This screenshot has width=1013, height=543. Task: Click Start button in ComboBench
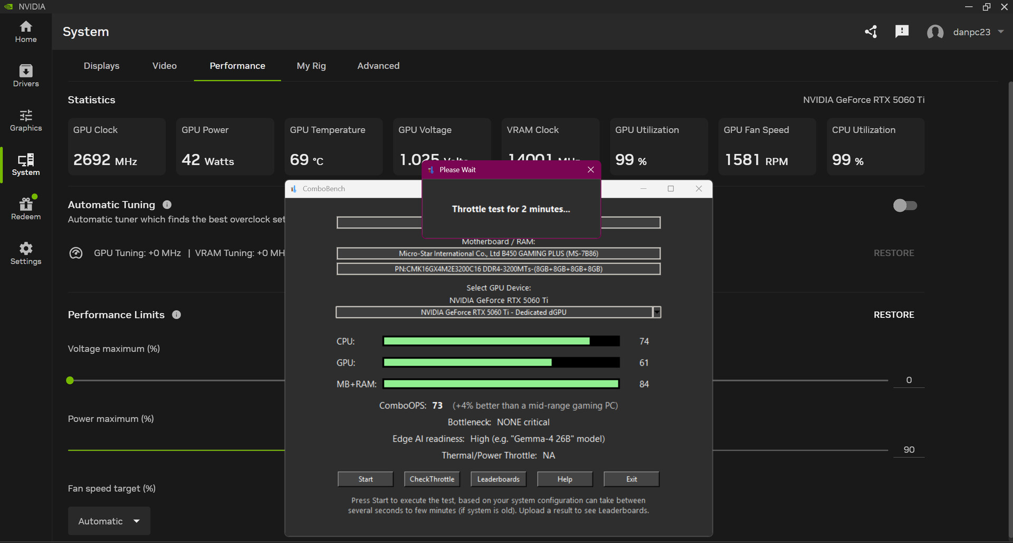366,479
